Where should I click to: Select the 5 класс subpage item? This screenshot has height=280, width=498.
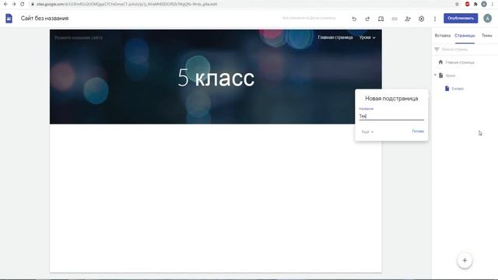click(x=458, y=89)
